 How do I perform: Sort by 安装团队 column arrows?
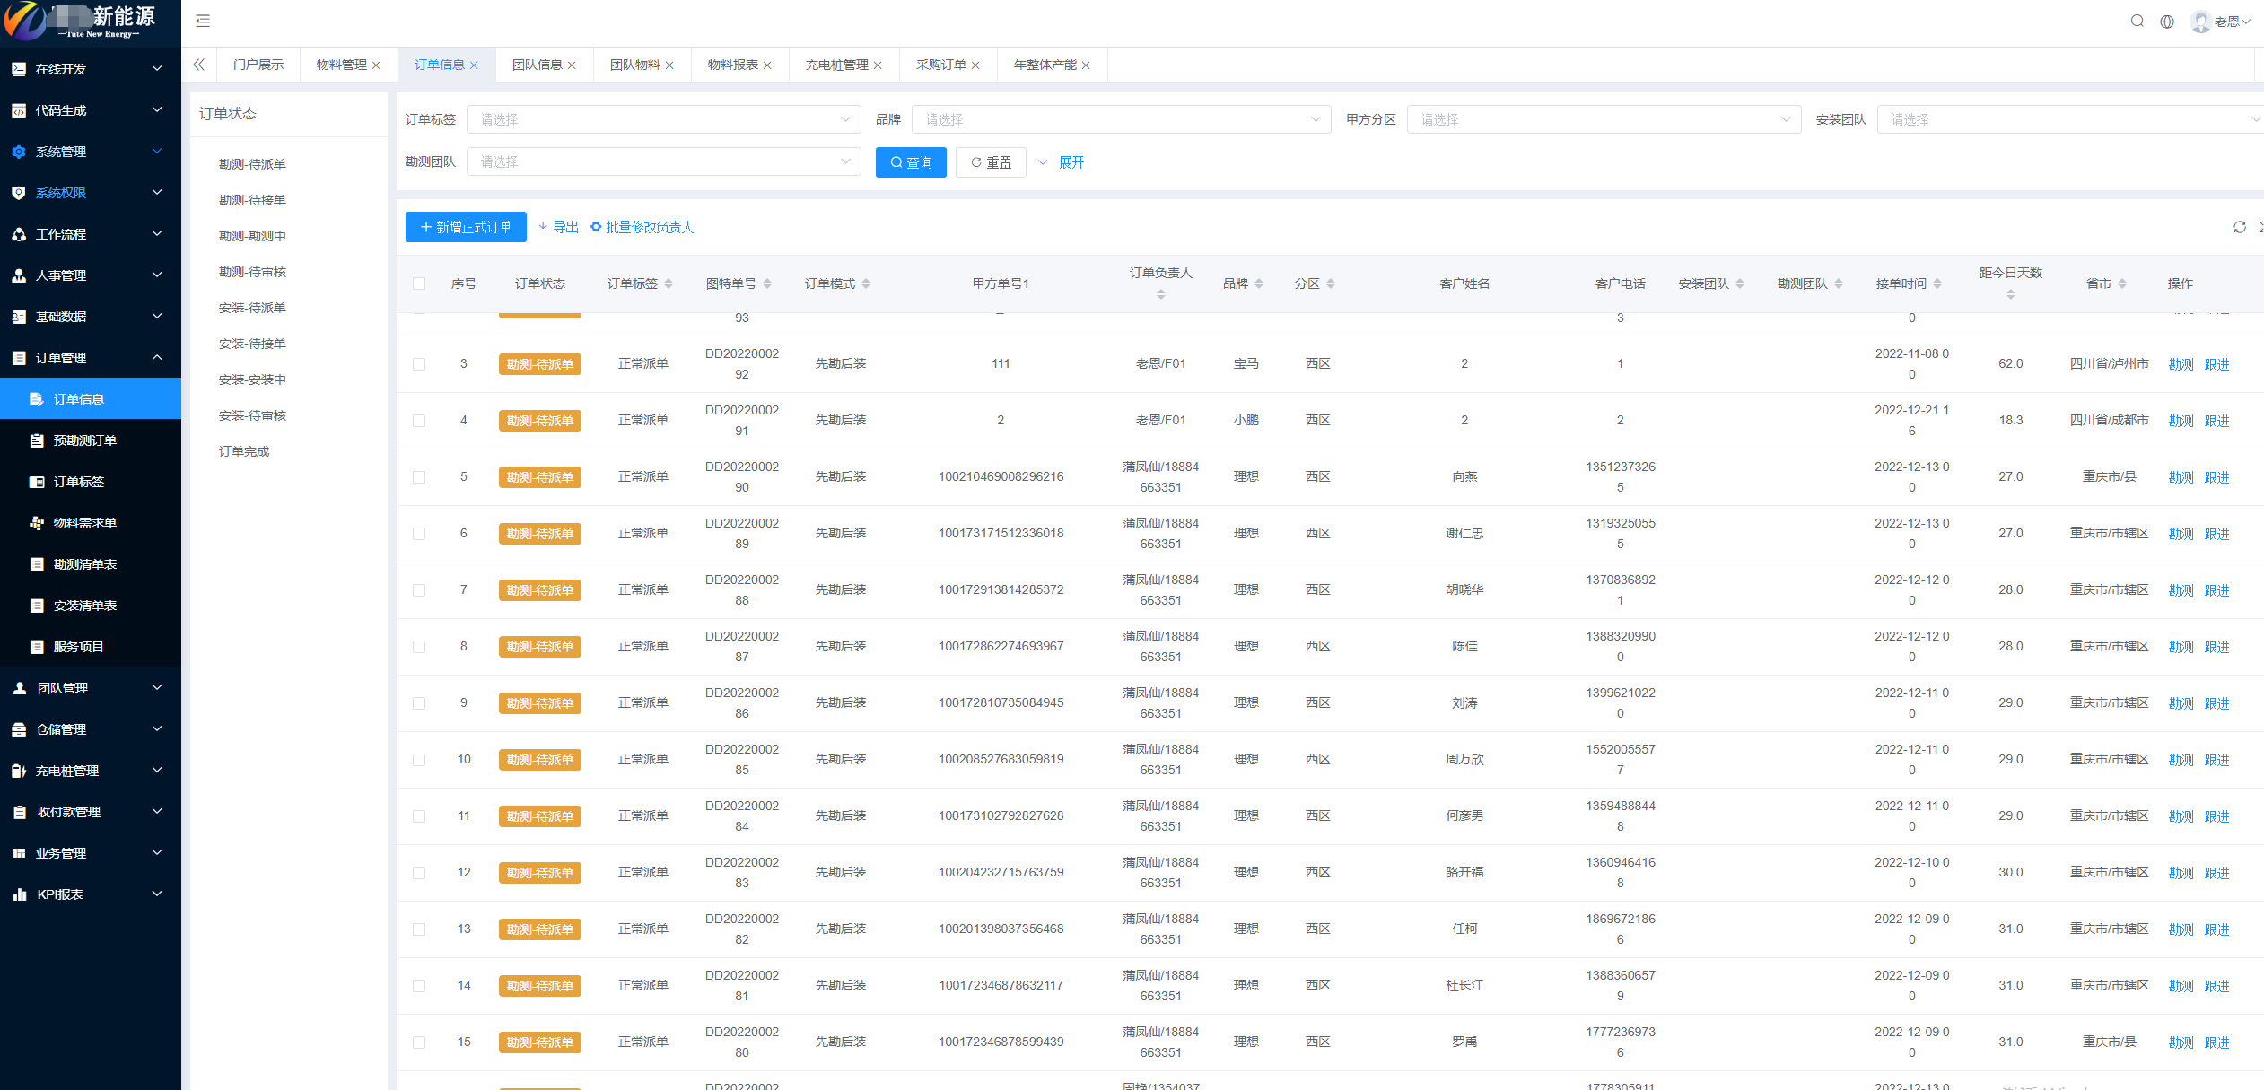1740,283
